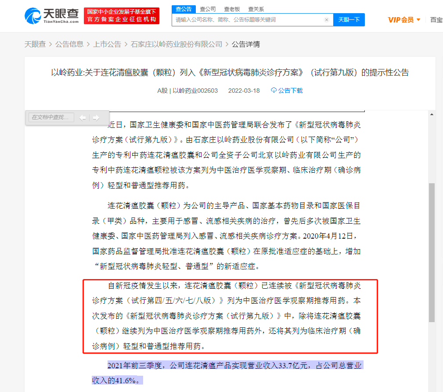Navigate to 天眼查 breadcrumb
Image resolution: width=443 pixels, height=392 pixels.
coord(35,44)
